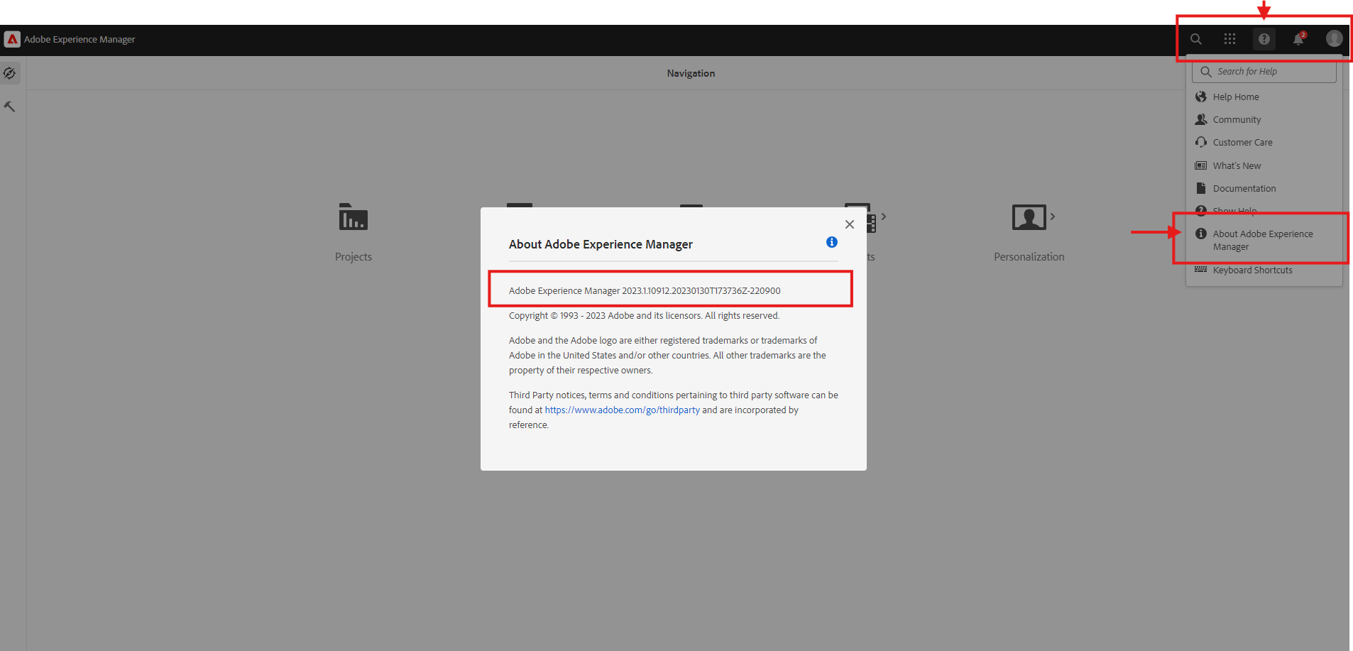Open Customer Care menu entry
The height and width of the screenshot is (651, 1353).
click(1242, 143)
